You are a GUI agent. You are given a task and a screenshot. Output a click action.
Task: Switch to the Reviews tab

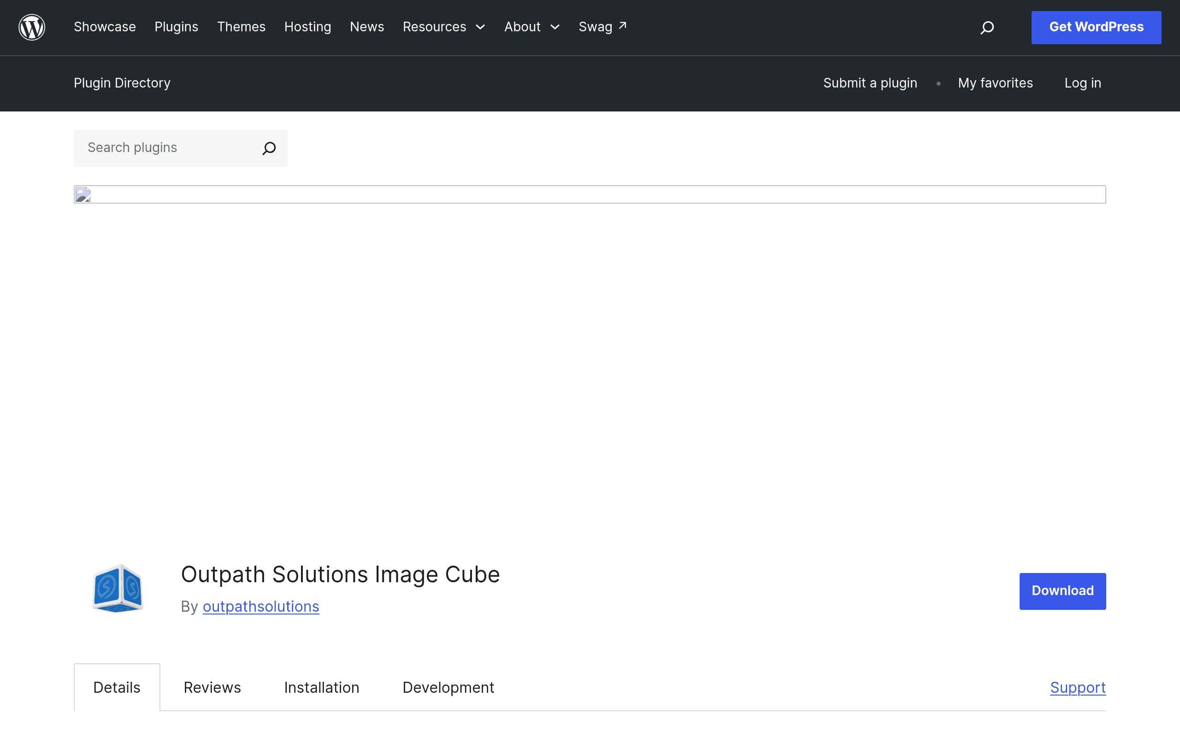[212, 687]
